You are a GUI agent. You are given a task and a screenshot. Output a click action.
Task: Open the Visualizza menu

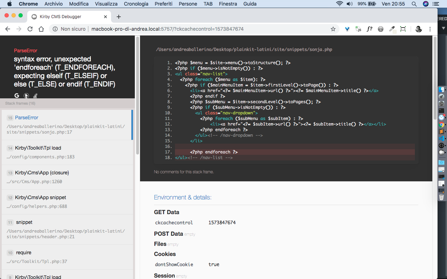tap(107, 4)
